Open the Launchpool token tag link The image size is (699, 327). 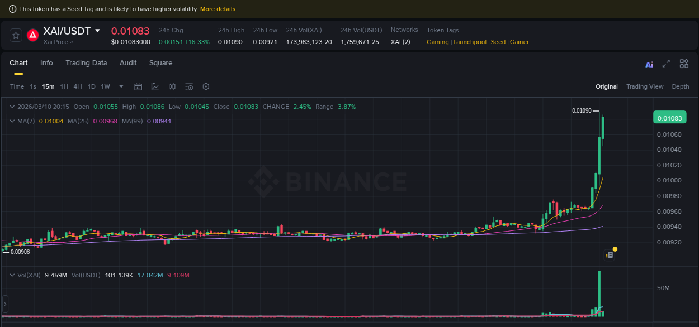pos(470,42)
